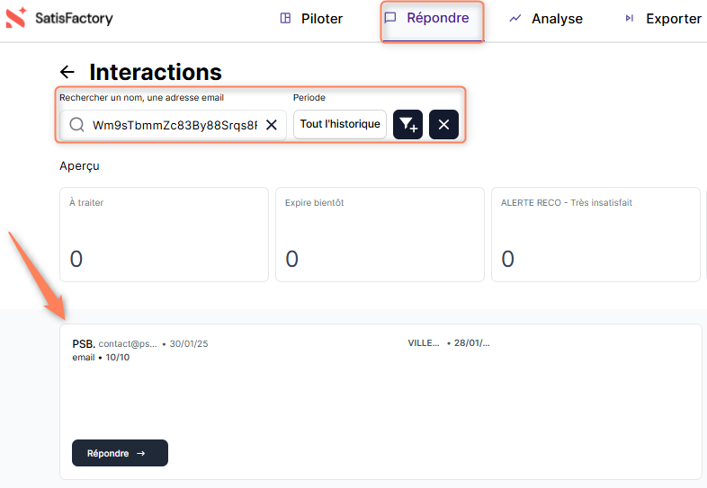Focus the name or email search field
Image resolution: width=707 pixels, height=488 pixels.
click(x=174, y=125)
